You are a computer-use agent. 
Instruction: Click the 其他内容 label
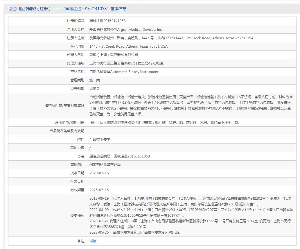pos(77,148)
